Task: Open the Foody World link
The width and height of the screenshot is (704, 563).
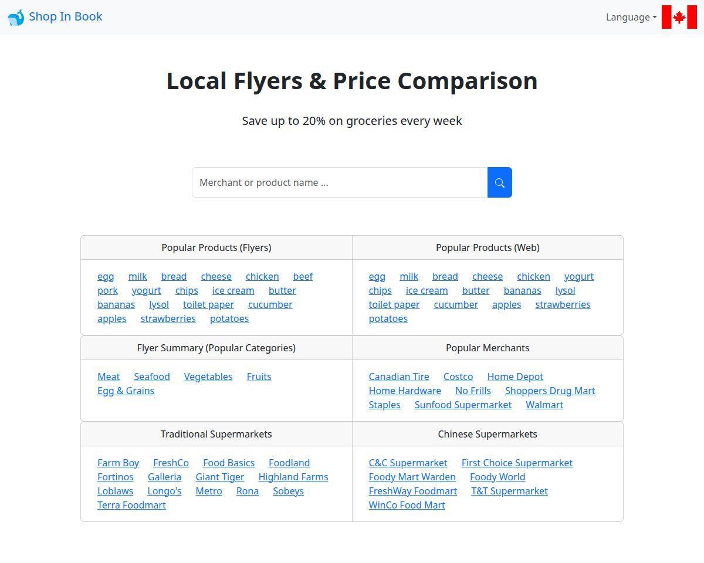Action: [497, 477]
